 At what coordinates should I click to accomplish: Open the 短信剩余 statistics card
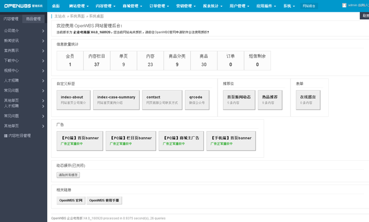tap(258, 61)
